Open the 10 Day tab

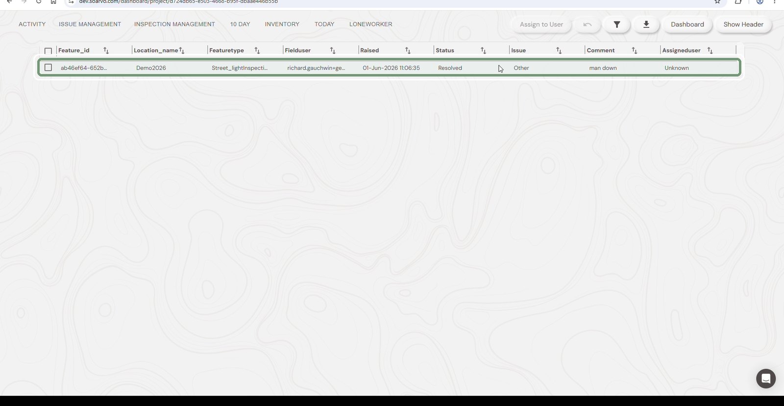point(240,24)
